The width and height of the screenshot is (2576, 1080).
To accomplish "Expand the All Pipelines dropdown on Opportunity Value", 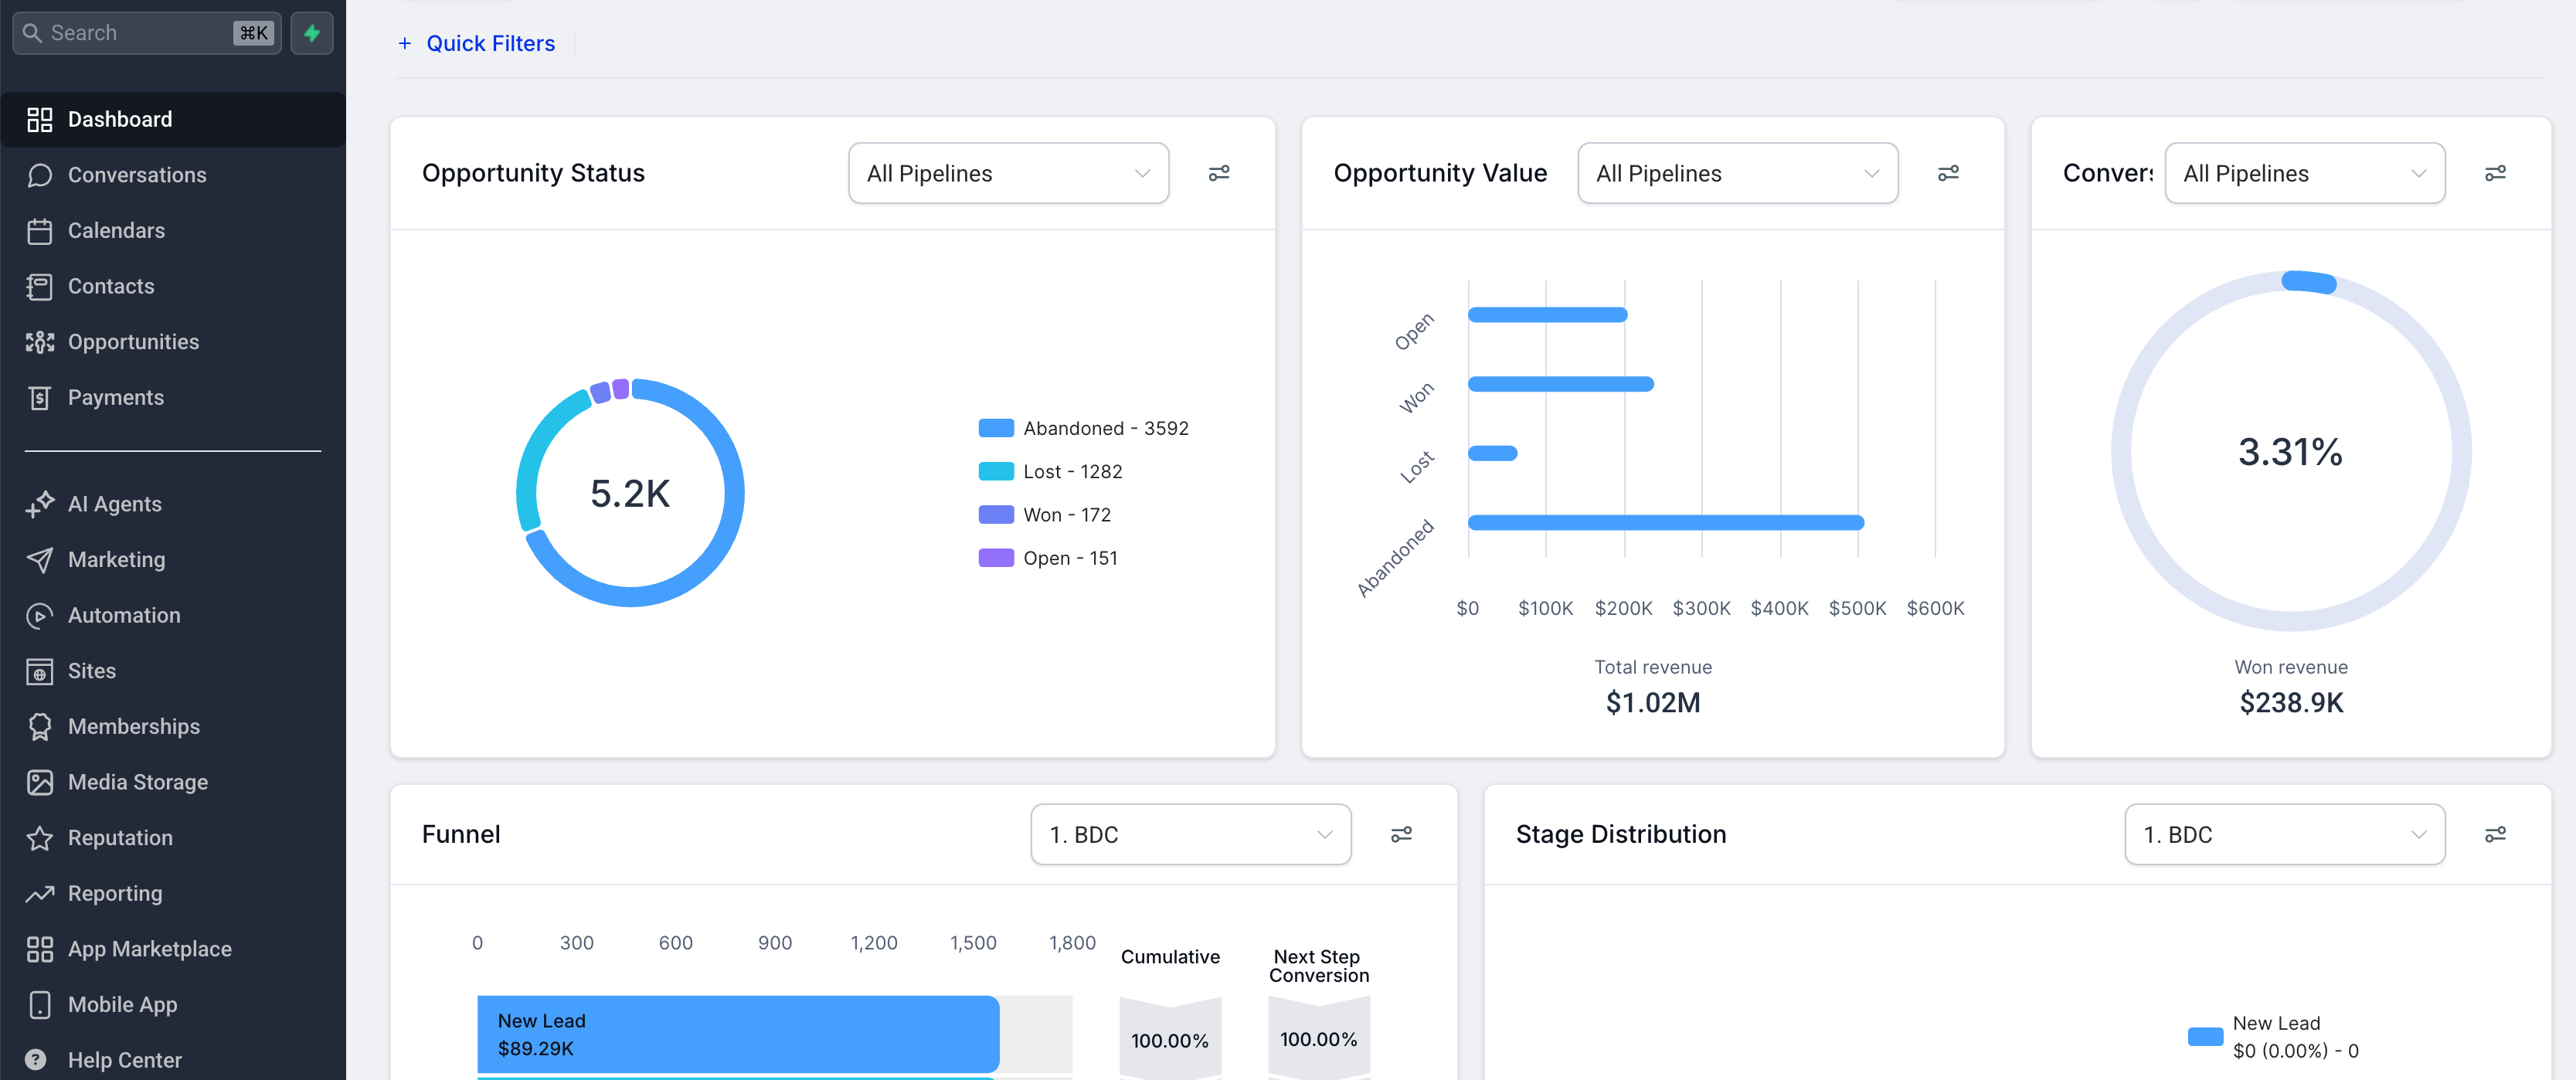I will pos(1737,172).
